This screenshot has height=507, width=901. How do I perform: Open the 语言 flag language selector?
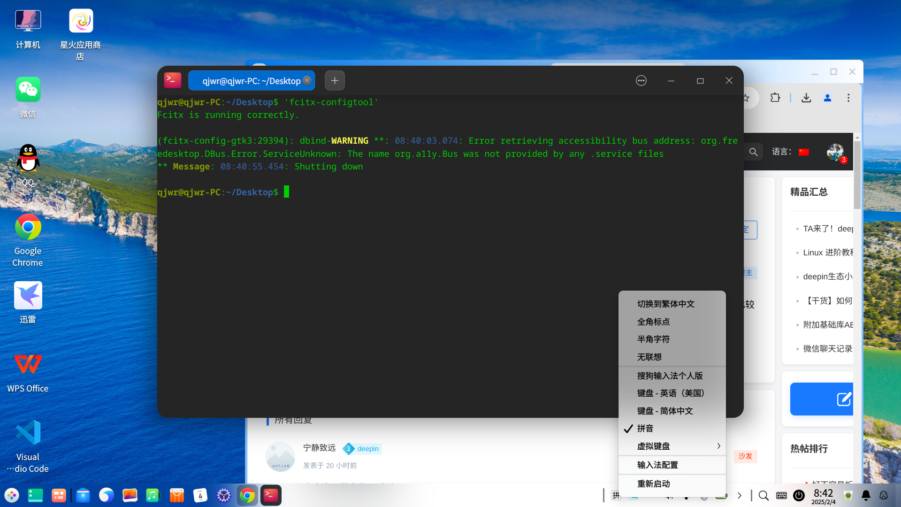pyautogui.click(x=804, y=152)
